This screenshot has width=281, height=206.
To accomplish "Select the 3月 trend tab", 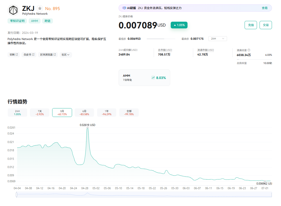I will tap(62, 113).
